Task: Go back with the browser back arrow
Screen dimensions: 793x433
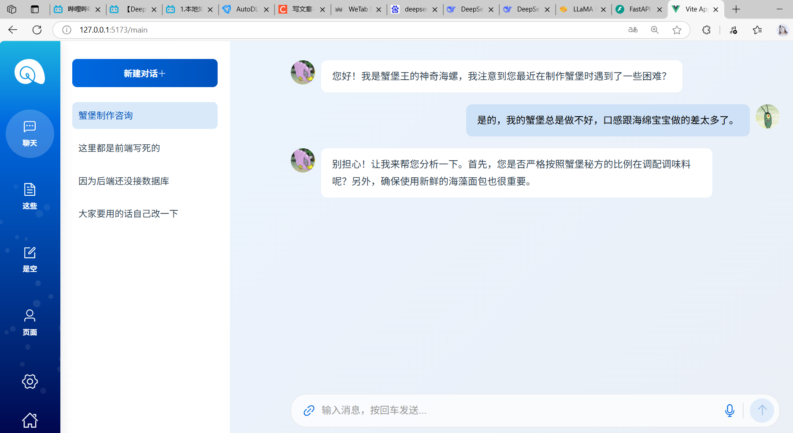Action: [13, 30]
